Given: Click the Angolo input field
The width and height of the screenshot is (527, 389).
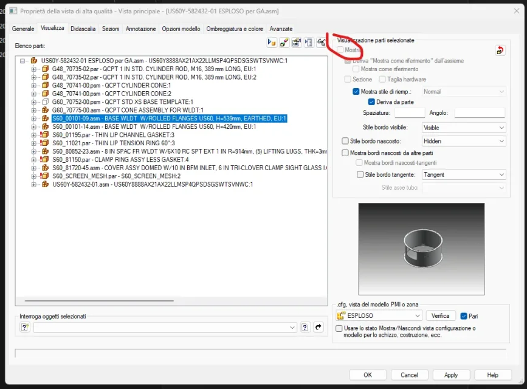Looking at the screenshot, I should [x=480, y=113].
